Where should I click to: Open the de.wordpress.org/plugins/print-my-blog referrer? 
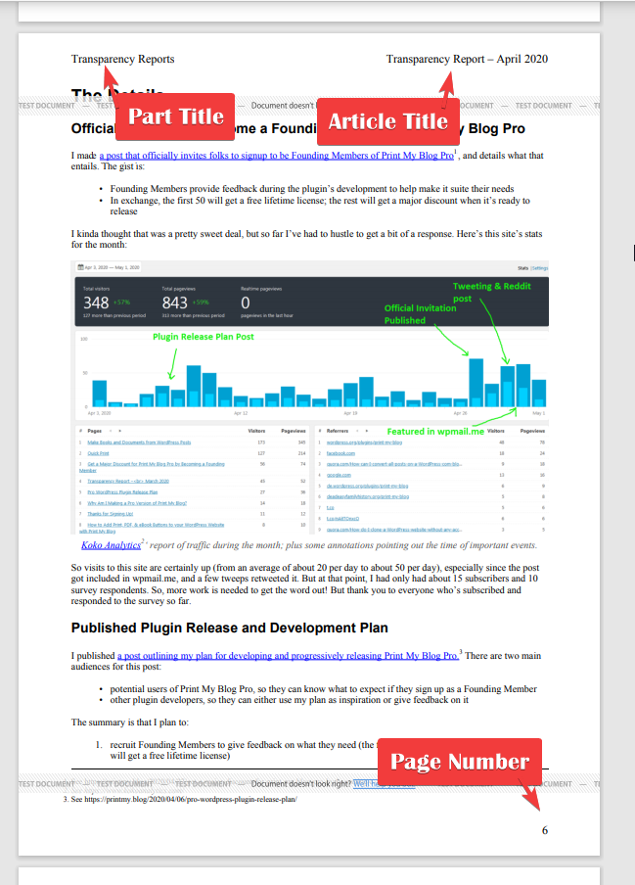click(x=368, y=486)
